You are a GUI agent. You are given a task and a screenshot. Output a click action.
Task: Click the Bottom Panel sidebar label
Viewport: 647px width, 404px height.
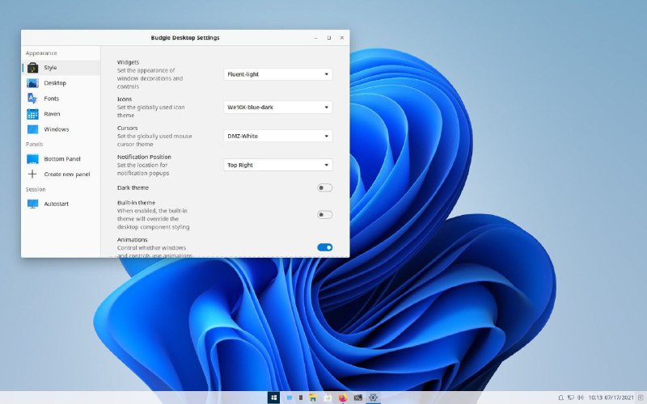[x=62, y=158]
